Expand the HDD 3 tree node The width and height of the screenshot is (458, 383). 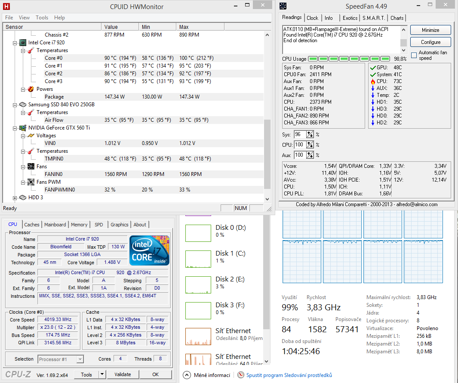point(15,198)
